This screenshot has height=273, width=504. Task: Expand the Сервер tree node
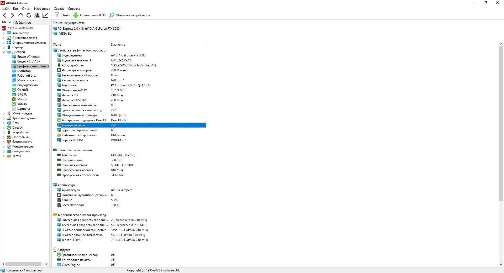(x=4, y=47)
